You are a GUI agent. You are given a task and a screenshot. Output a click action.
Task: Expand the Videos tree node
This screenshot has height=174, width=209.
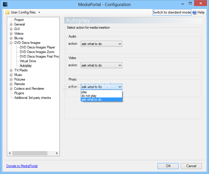point(11,34)
